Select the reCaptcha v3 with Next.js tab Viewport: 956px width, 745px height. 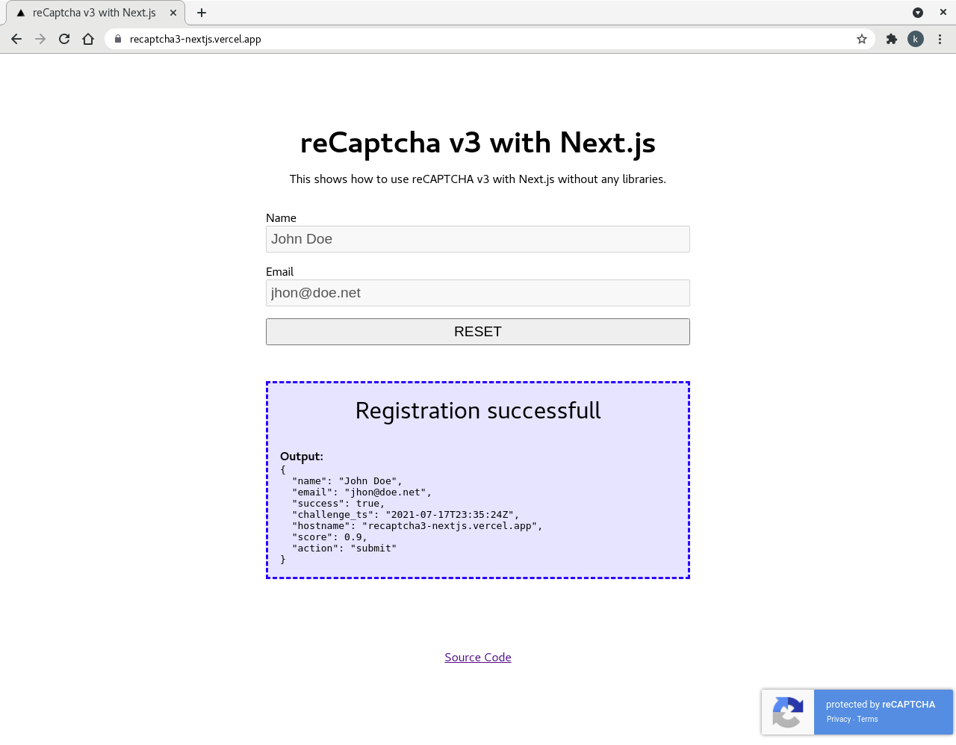click(96, 13)
